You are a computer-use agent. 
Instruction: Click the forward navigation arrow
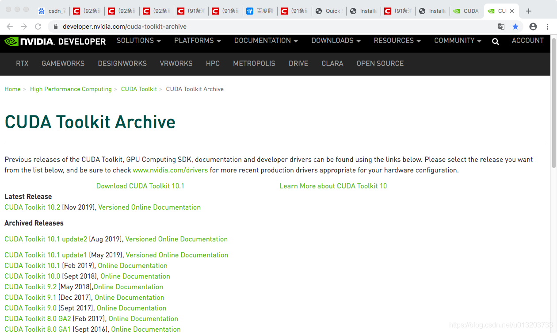coord(24,27)
